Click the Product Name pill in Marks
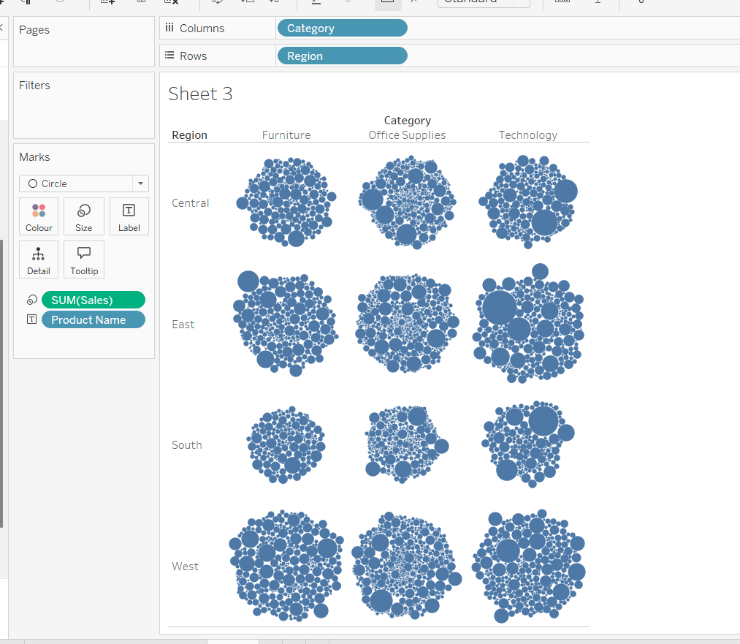The height and width of the screenshot is (644, 740). 94,320
